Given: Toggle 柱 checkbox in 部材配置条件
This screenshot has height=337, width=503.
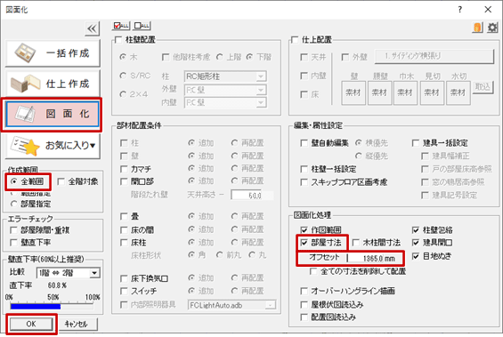Looking at the screenshot, I should pos(124,143).
